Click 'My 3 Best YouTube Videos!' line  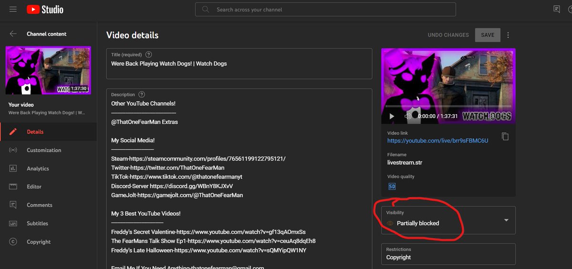click(x=146, y=213)
